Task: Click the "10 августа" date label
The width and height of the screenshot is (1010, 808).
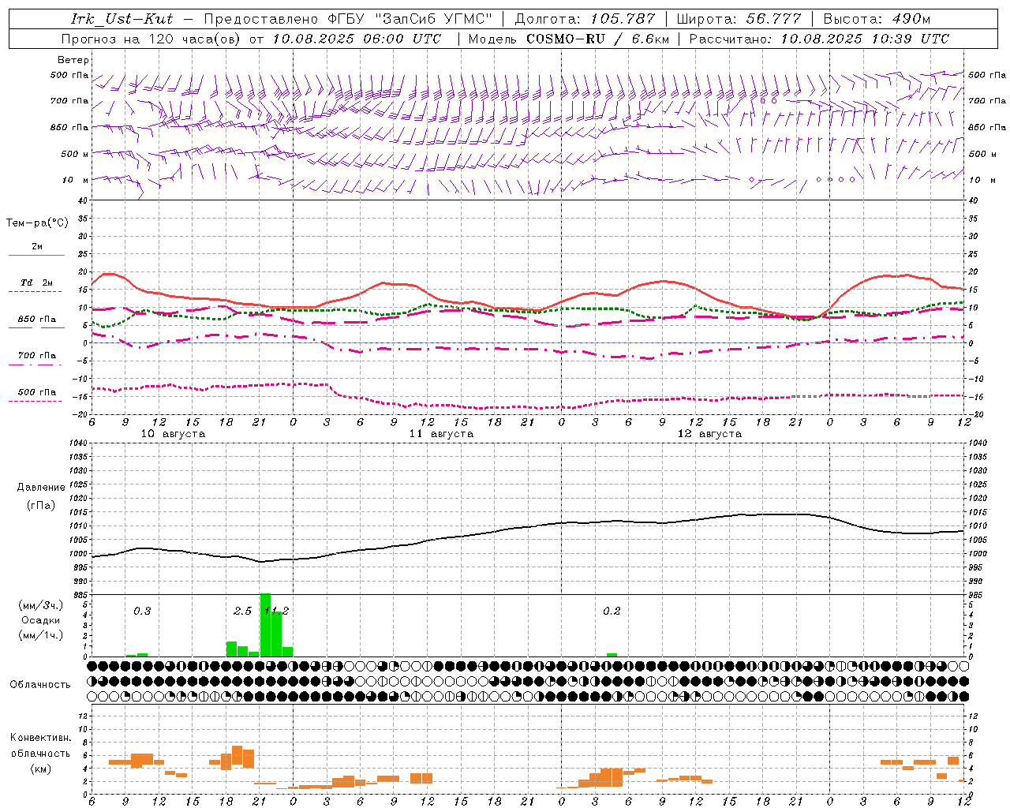Action: point(173,434)
